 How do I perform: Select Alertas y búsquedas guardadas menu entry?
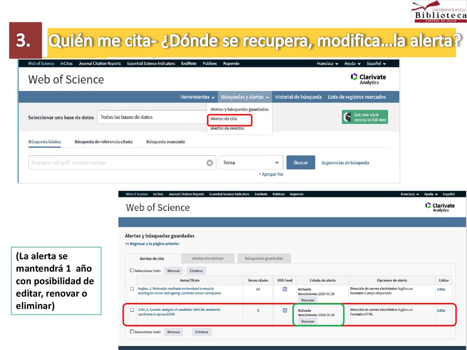click(x=239, y=109)
